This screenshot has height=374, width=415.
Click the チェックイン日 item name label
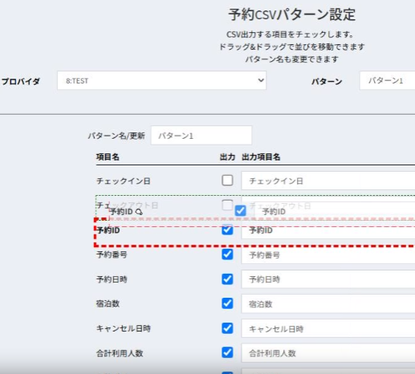tap(124, 181)
